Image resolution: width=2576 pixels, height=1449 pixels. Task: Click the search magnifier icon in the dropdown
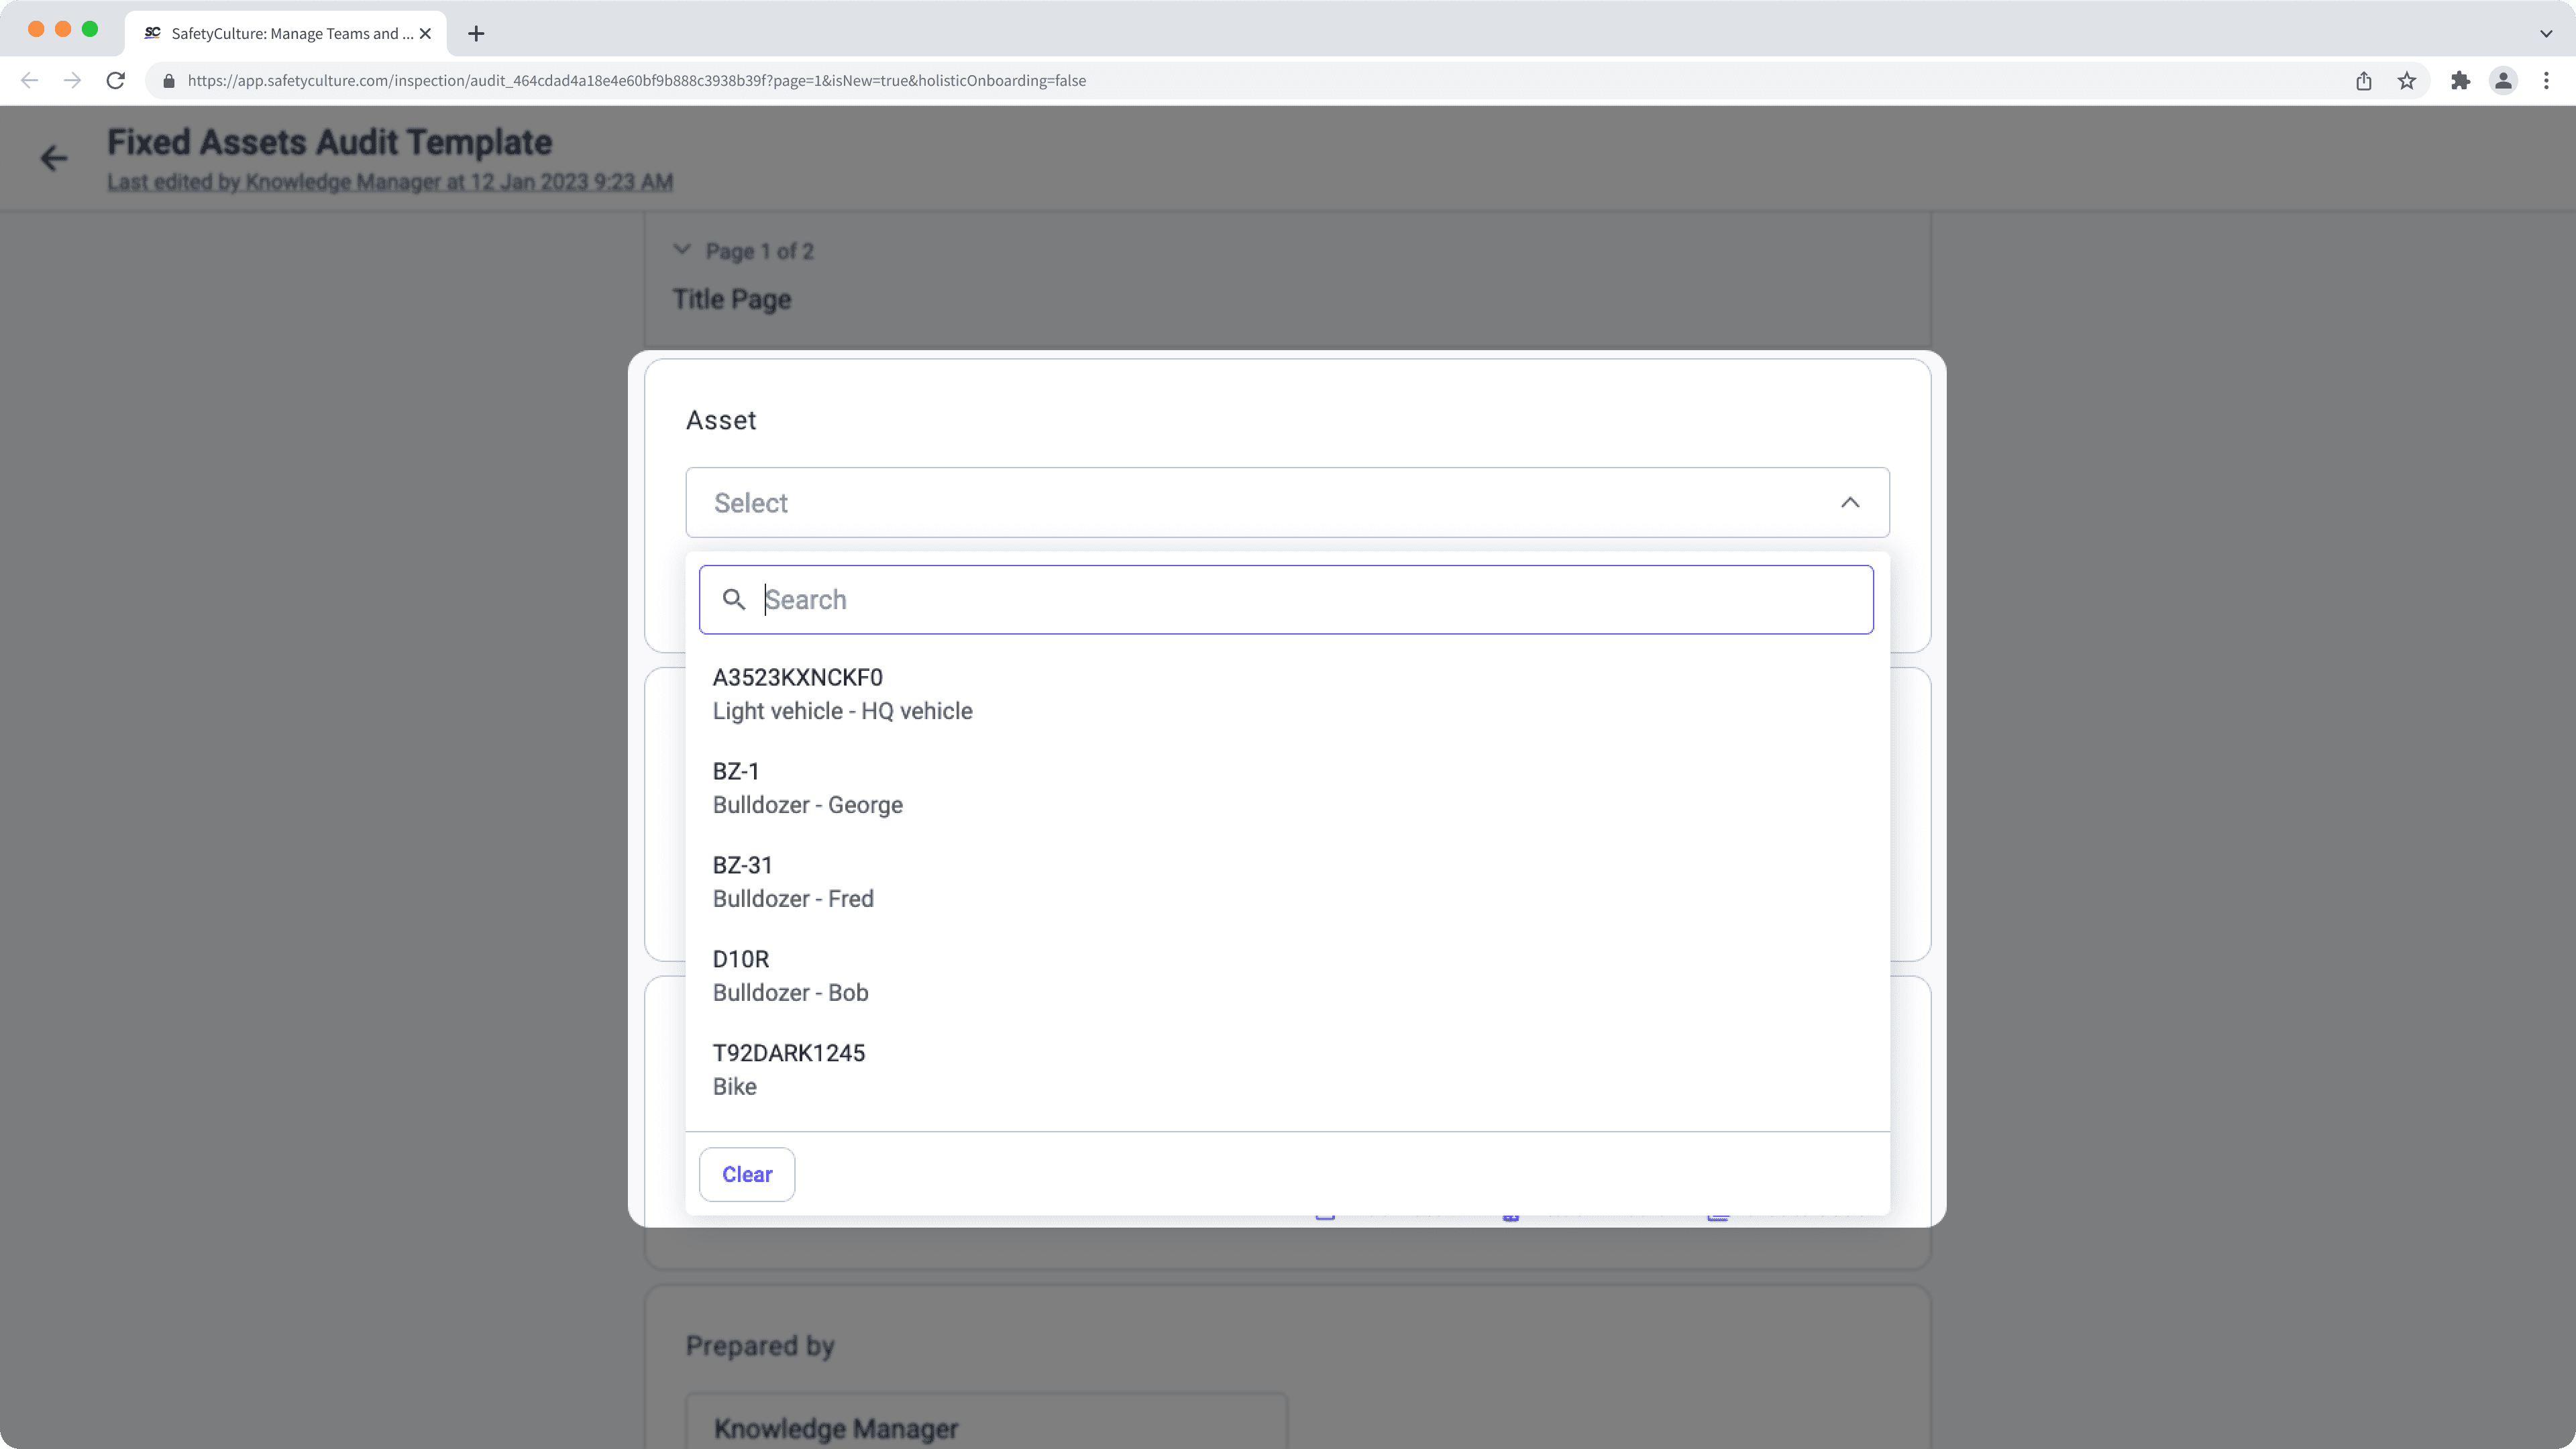[x=734, y=599]
